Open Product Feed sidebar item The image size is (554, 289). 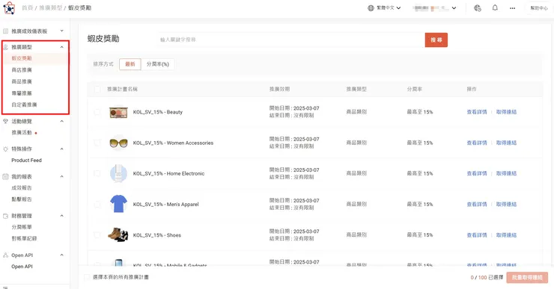pyautogui.click(x=26, y=161)
